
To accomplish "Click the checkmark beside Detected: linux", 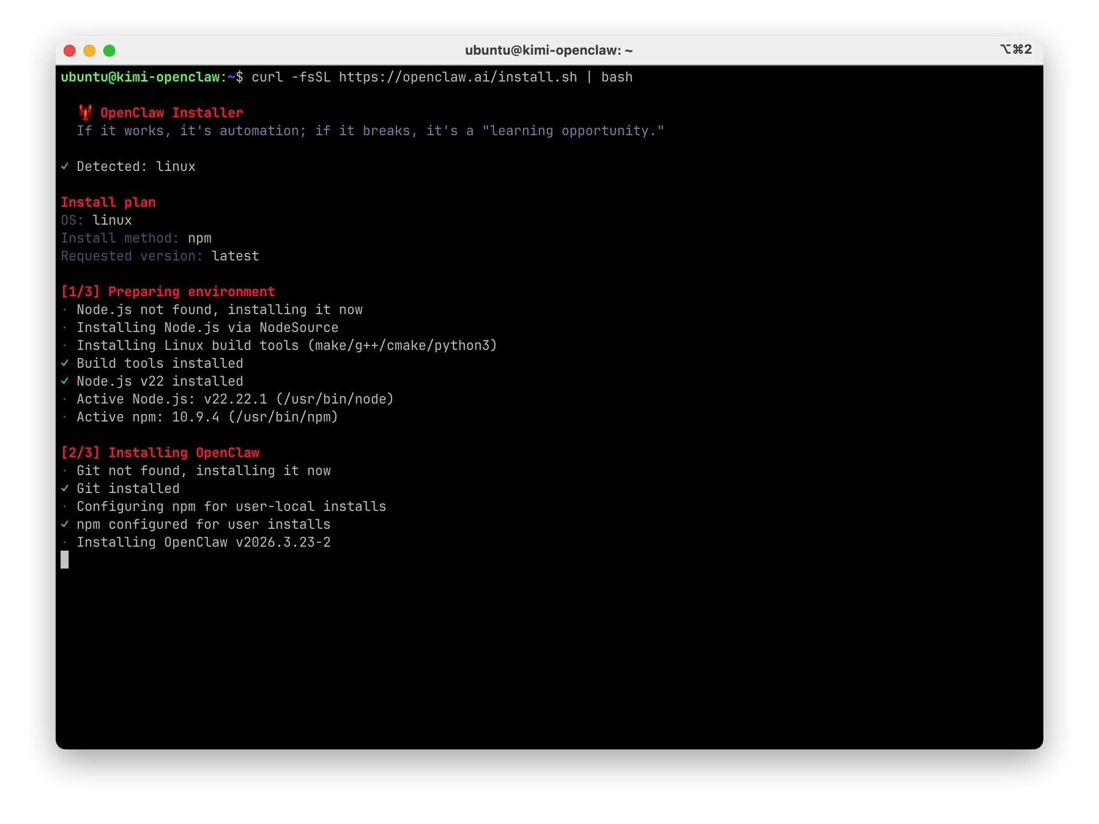I will tap(65, 166).
